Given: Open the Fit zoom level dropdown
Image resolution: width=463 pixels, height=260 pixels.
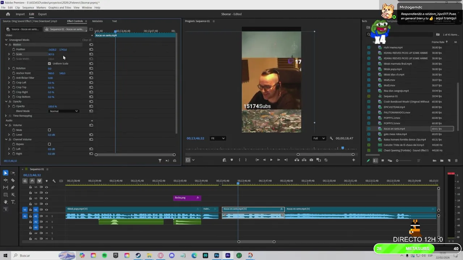Looking at the screenshot, I should tap(218, 138).
